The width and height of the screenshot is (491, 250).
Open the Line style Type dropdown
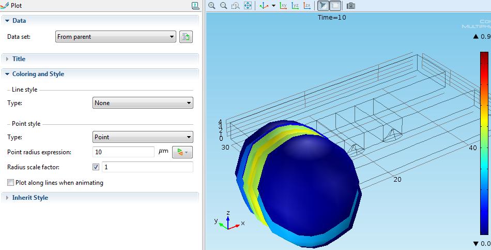point(143,103)
